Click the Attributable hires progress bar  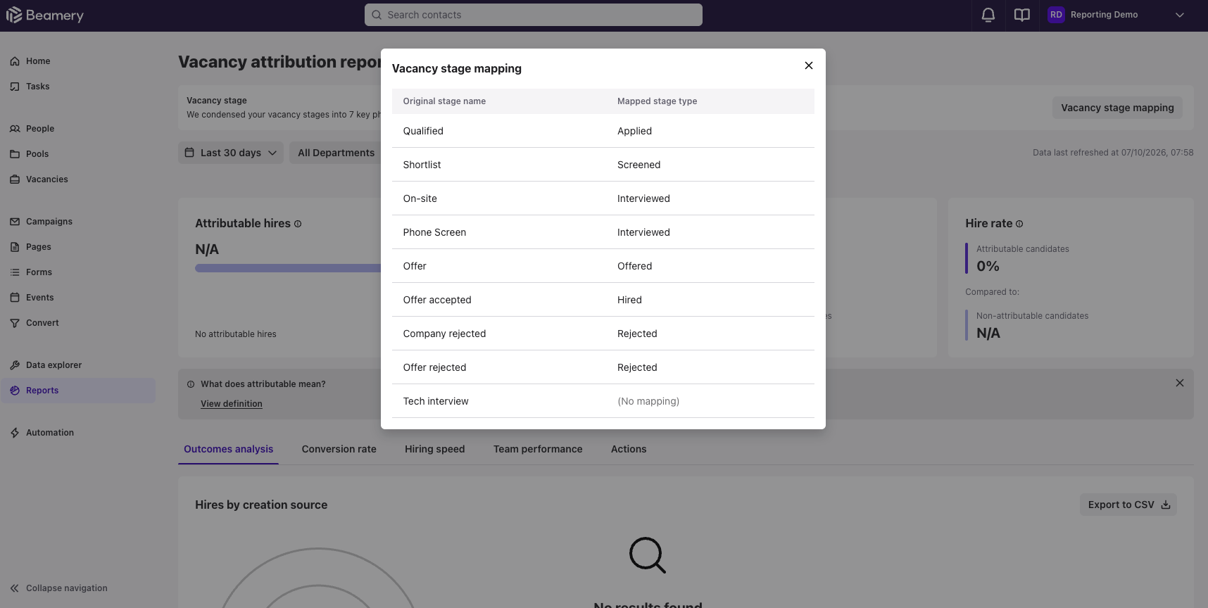tap(288, 268)
